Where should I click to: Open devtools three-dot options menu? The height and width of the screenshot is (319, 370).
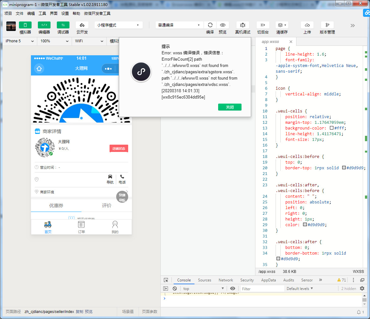[x=353, y=280]
